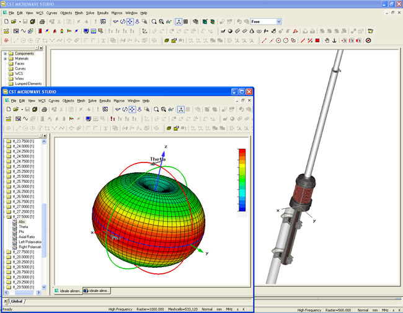Click the anchor icon in back toolbar

[334, 40]
